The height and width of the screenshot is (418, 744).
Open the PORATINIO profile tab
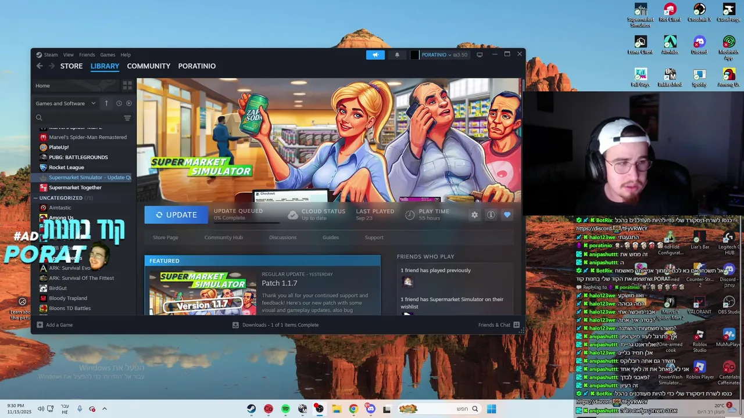(x=197, y=66)
